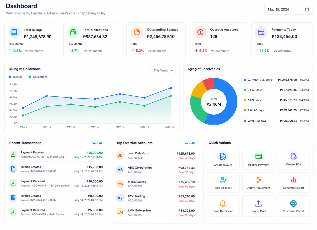
Task: Click the May 14, 2024 04:30 PM timestamp
Action: coord(88,200)
